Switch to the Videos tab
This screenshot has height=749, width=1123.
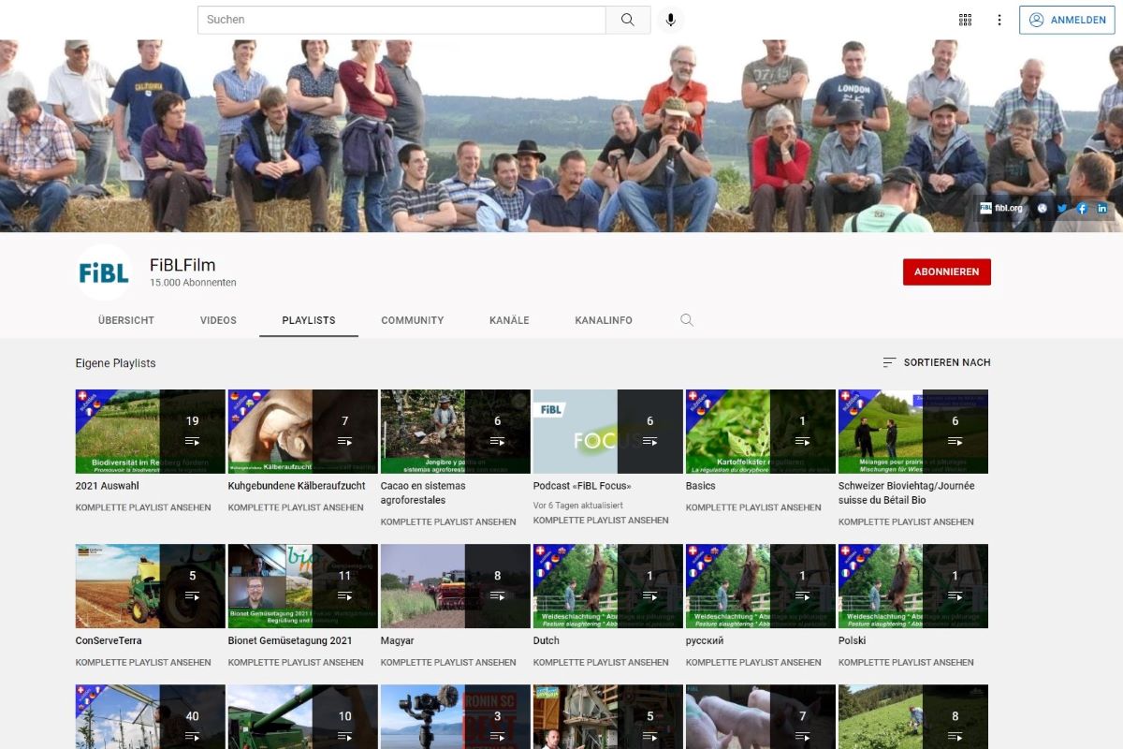(x=218, y=320)
